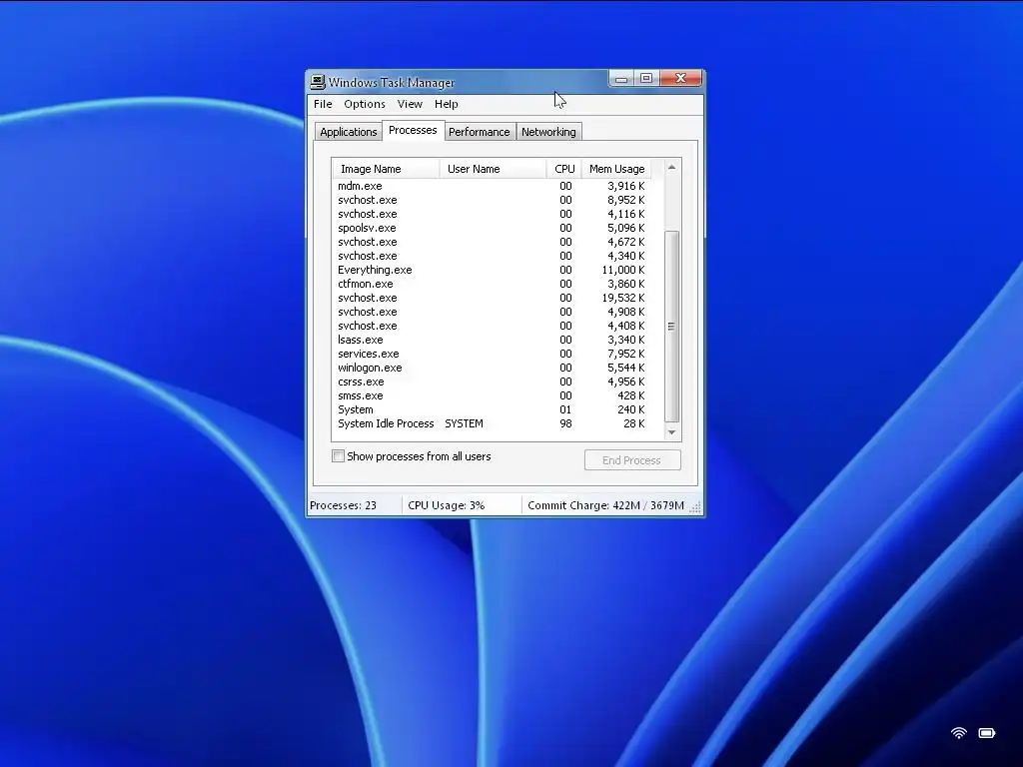This screenshot has height=767, width=1023.
Task: Sort by CPU column header
Action: 564,169
